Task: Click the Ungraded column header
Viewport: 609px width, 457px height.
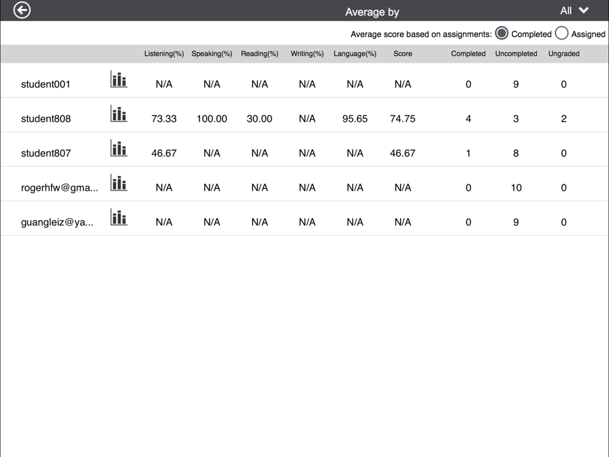Action: coord(563,54)
